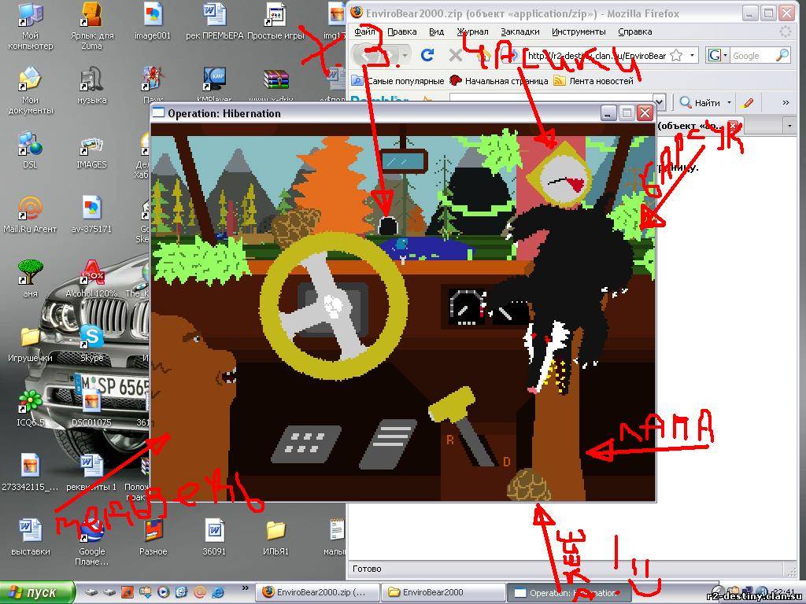Open back/forward history dropdown arrow
The width and height of the screenshot is (806, 604).
pos(405,55)
